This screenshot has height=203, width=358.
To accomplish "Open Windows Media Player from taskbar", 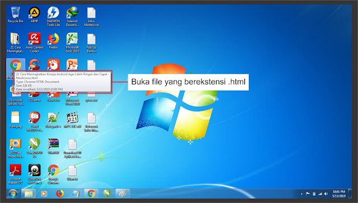I will pyautogui.click(x=44, y=194).
